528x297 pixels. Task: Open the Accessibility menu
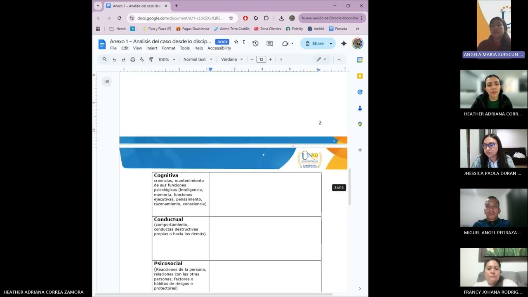tap(219, 48)
